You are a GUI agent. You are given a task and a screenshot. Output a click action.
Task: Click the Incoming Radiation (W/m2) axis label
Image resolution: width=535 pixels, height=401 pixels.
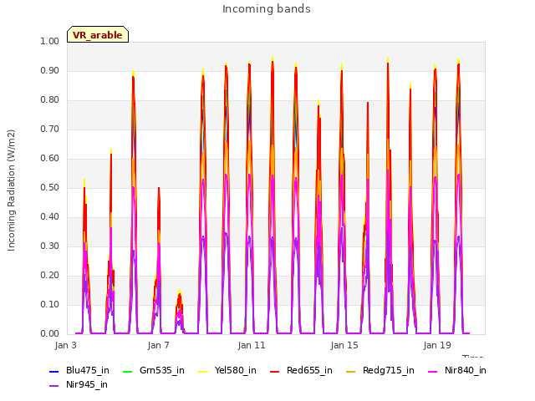tap(11, 190)
